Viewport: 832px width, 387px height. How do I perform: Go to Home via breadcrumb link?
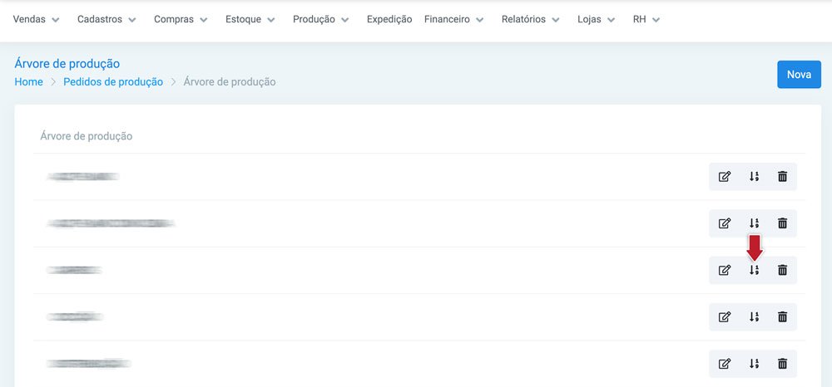[28, 82]
